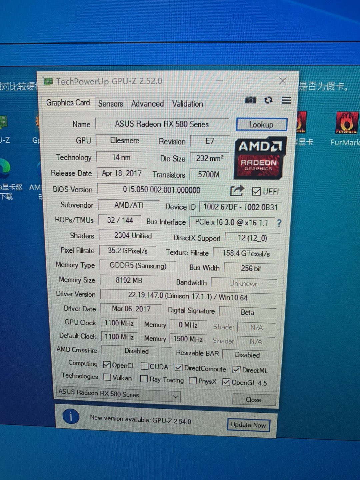Click the refresh arrows icon
This screenshot has height=480, width=360.
268,100
